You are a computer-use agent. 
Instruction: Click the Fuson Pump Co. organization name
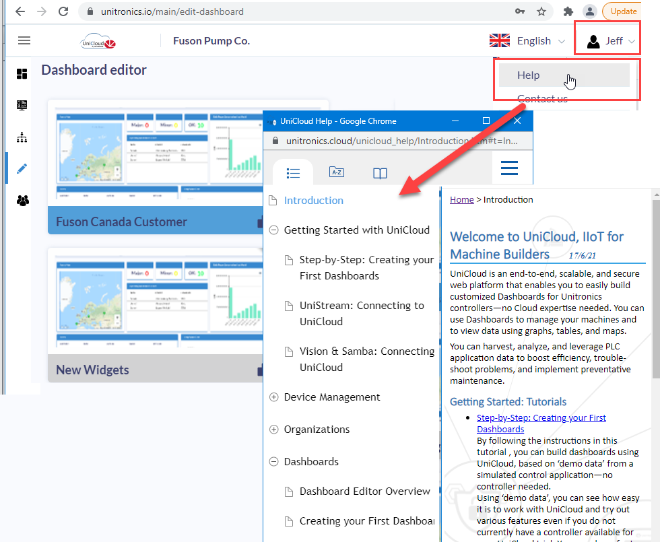pos(211,41)
